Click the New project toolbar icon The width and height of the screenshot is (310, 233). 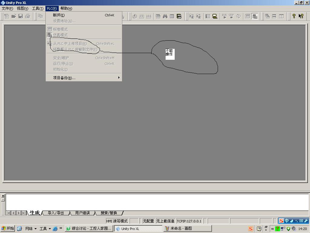pyautogui.click(x=6, y=16)
